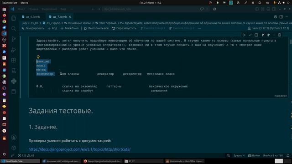The height and width of the screenshot is (164, 292).
Task: Click Войти in status bar
Action: [254, 155]
